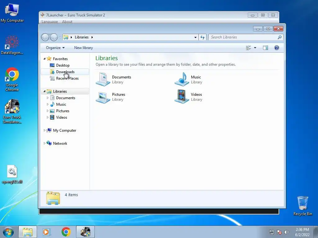The height and width of the screenshot is (238, 318).
Task: Click breadcrumb arrow after Libraries
Action: pos(92,37)
